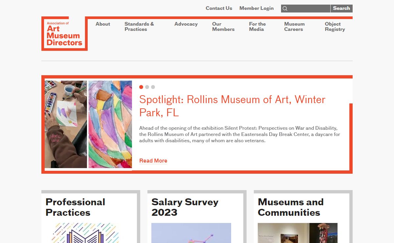The width and height of the screenshot is (394, 243).
Task: Follow the Read More link
Action: pyautogui.click(x=153, y=161)
